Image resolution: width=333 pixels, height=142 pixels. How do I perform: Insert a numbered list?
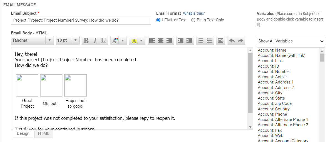click(x=201, y=41)
